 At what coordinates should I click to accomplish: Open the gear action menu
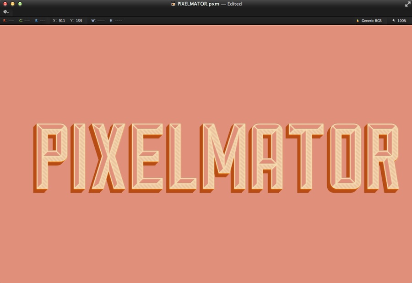[x=6, y=12]
